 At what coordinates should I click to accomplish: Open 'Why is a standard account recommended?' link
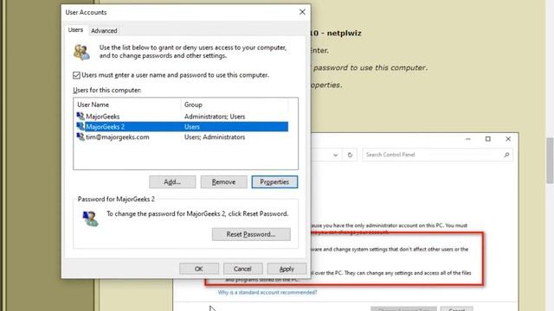267,292
